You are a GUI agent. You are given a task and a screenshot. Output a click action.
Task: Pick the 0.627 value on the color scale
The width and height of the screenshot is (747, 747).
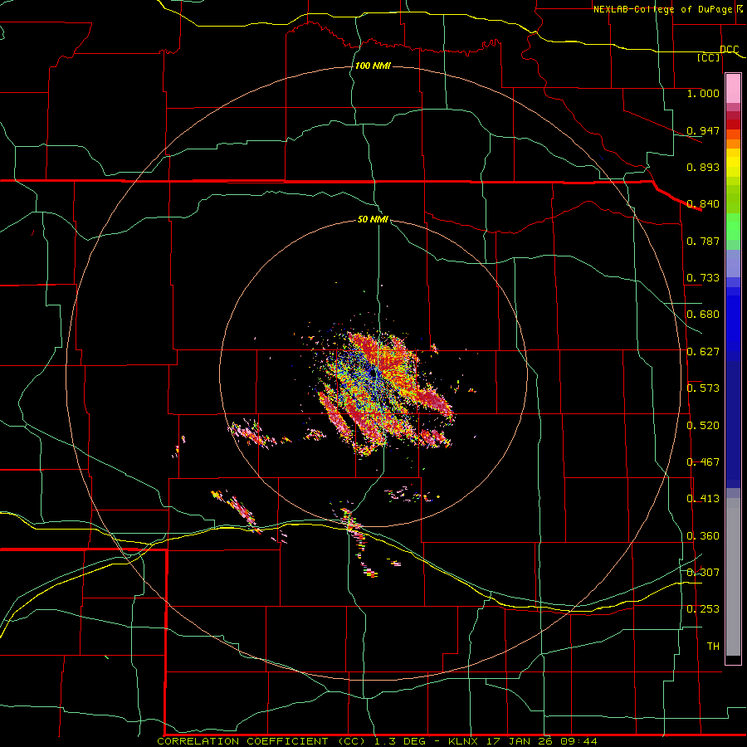point(703,352)
